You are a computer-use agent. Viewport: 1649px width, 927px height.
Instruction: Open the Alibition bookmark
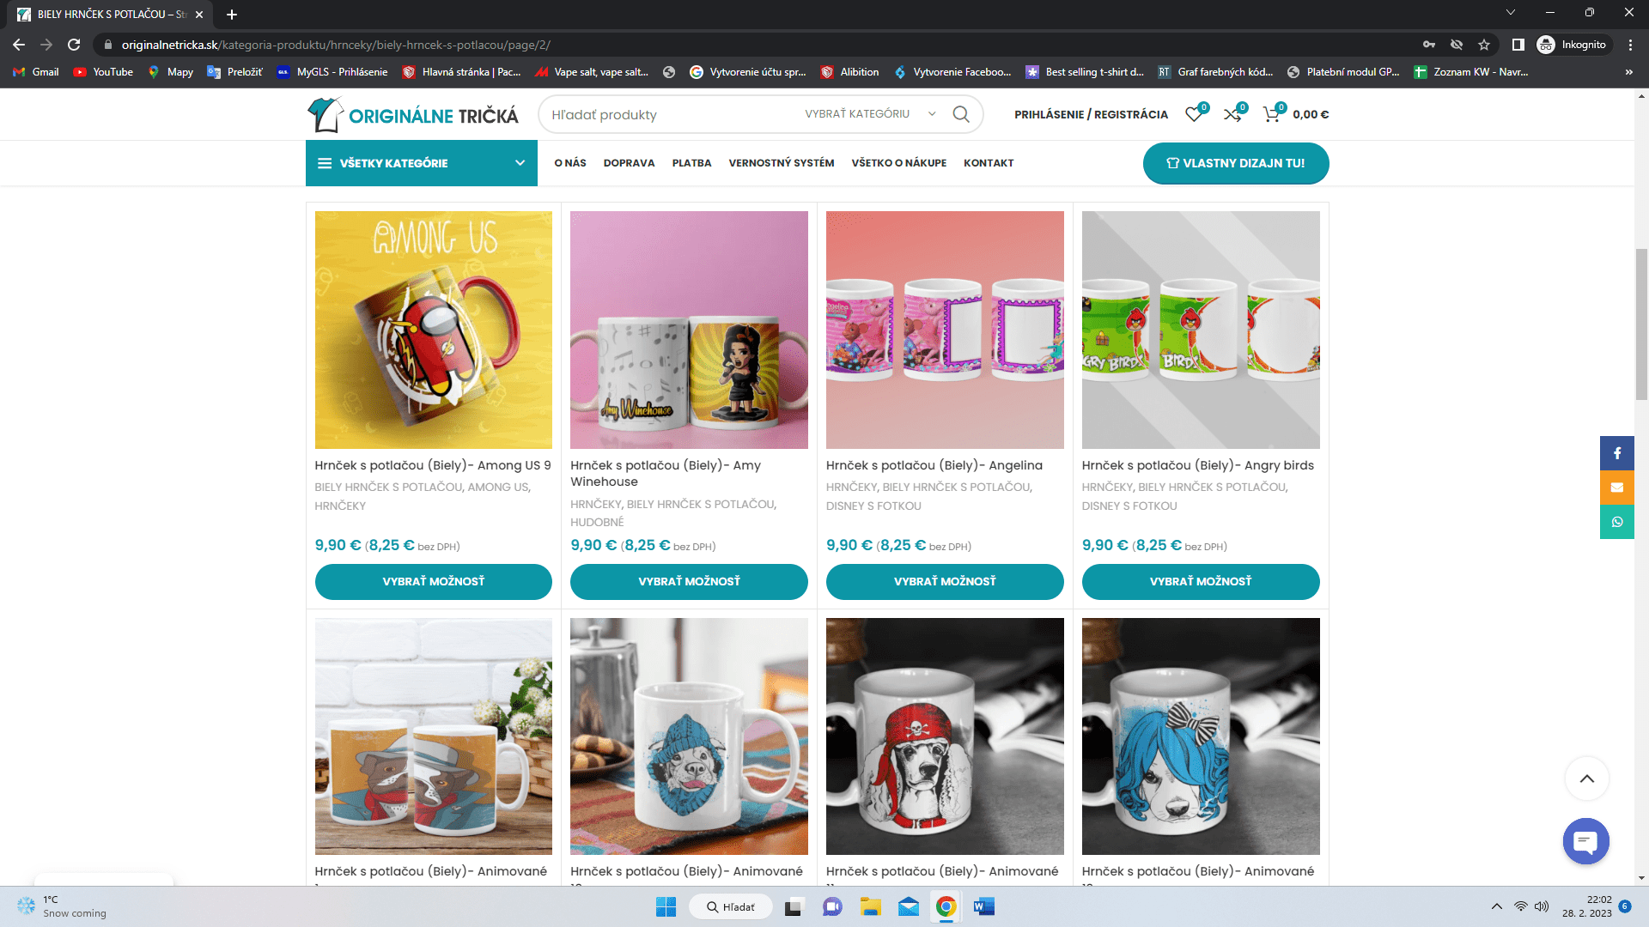pos(850,72)
